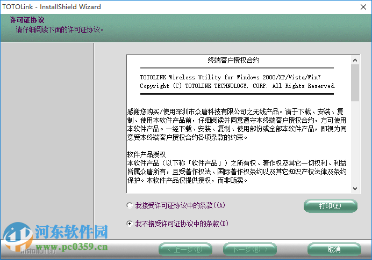Click the 请仔细阅读下面的许可证协议 subtitle
This screenshot has height=260, width=372.
(x=60, y=30)
